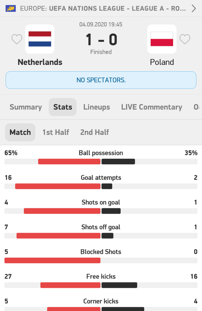Click the Europe flag icon in header
Image resolution: width=202 pixels, height=311 pixels.
point(10,8)
